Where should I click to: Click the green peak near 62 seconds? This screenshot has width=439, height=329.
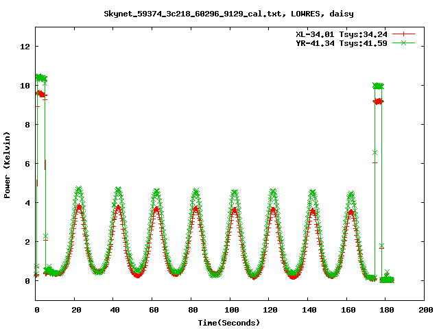pyautogui.click(x=156, y=193)
